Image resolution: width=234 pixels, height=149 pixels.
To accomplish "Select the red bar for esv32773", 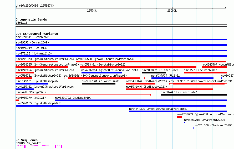I will coord(205,73).
